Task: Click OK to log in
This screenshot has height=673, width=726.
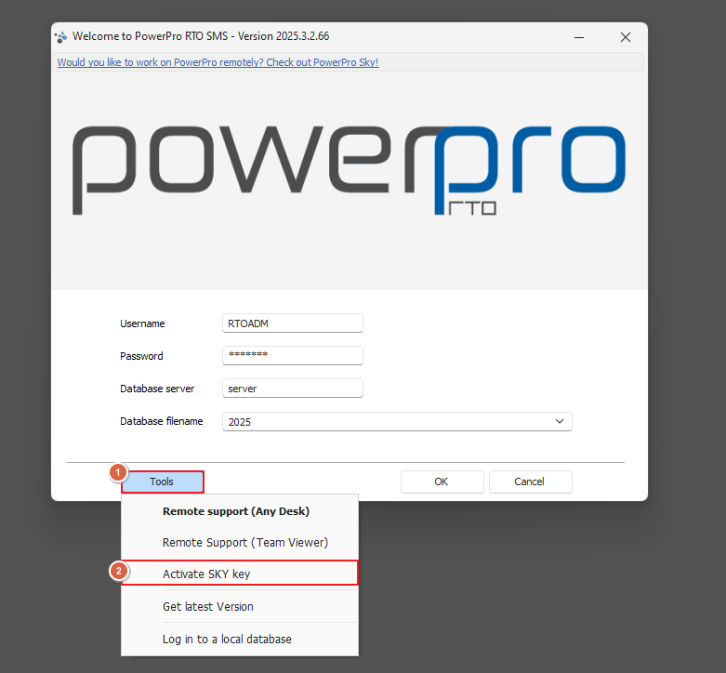Action: click(x=442, y=482)
